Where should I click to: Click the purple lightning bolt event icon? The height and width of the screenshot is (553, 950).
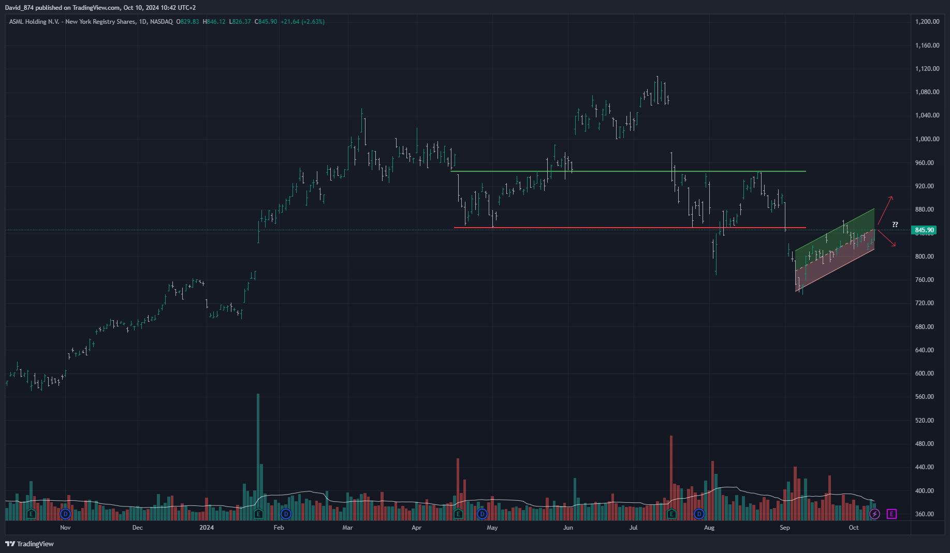click(x=874, y=514)
